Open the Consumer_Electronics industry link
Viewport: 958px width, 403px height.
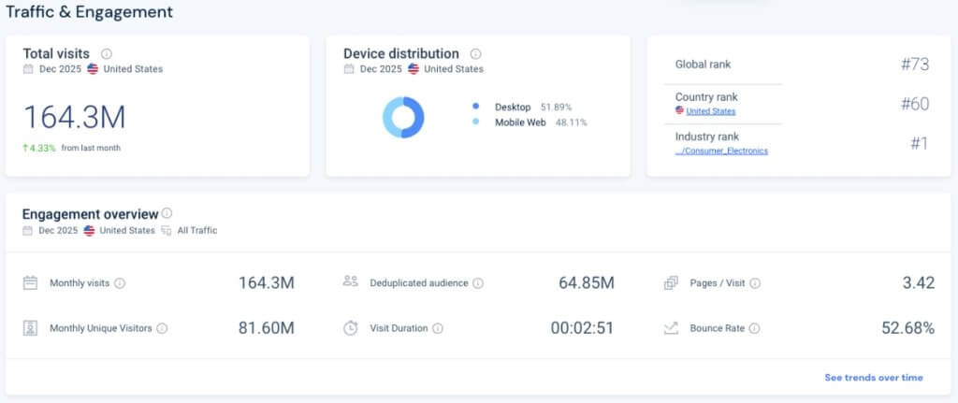click(721, 151)
